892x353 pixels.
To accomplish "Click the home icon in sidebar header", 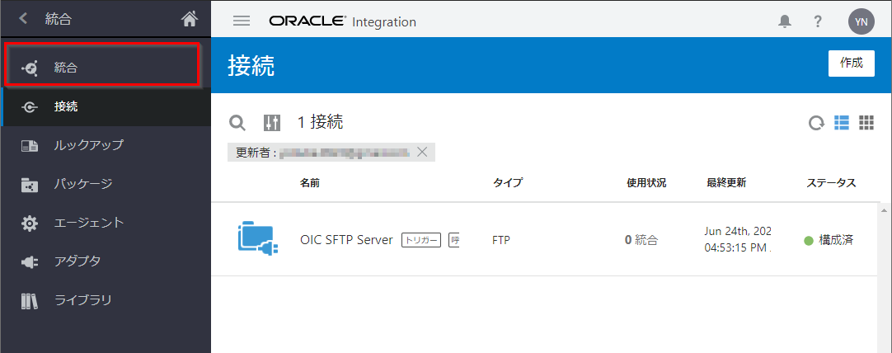I will (190, 19).
